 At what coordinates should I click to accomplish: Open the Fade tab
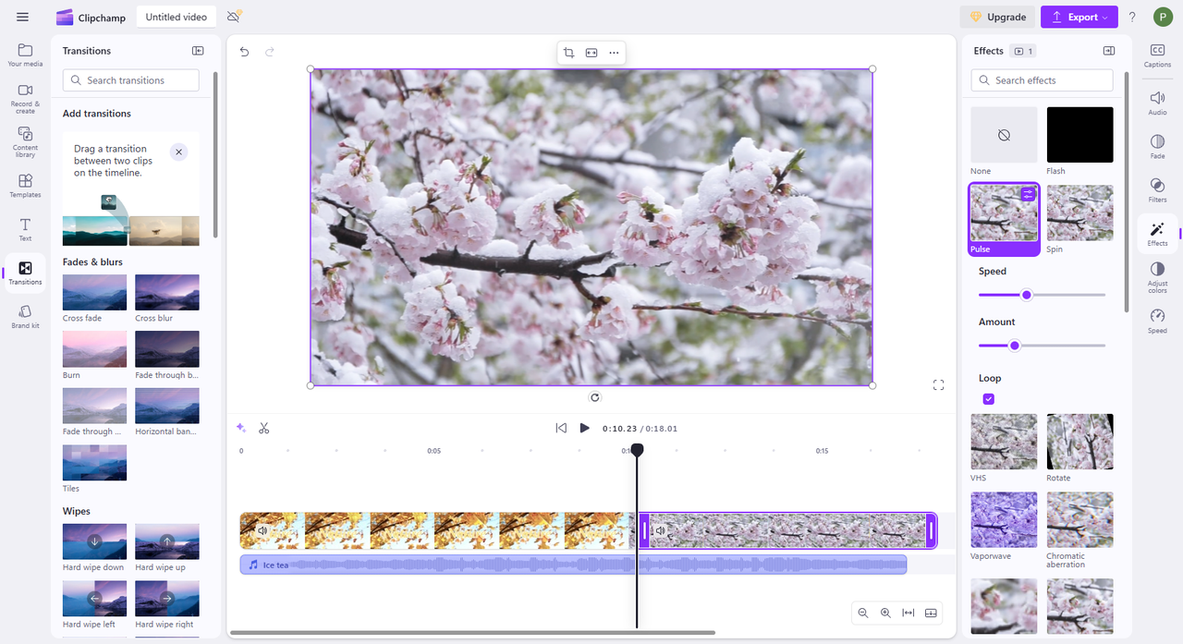[x=1157, y=147]
